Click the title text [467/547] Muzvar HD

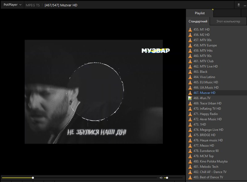[61, 5]
